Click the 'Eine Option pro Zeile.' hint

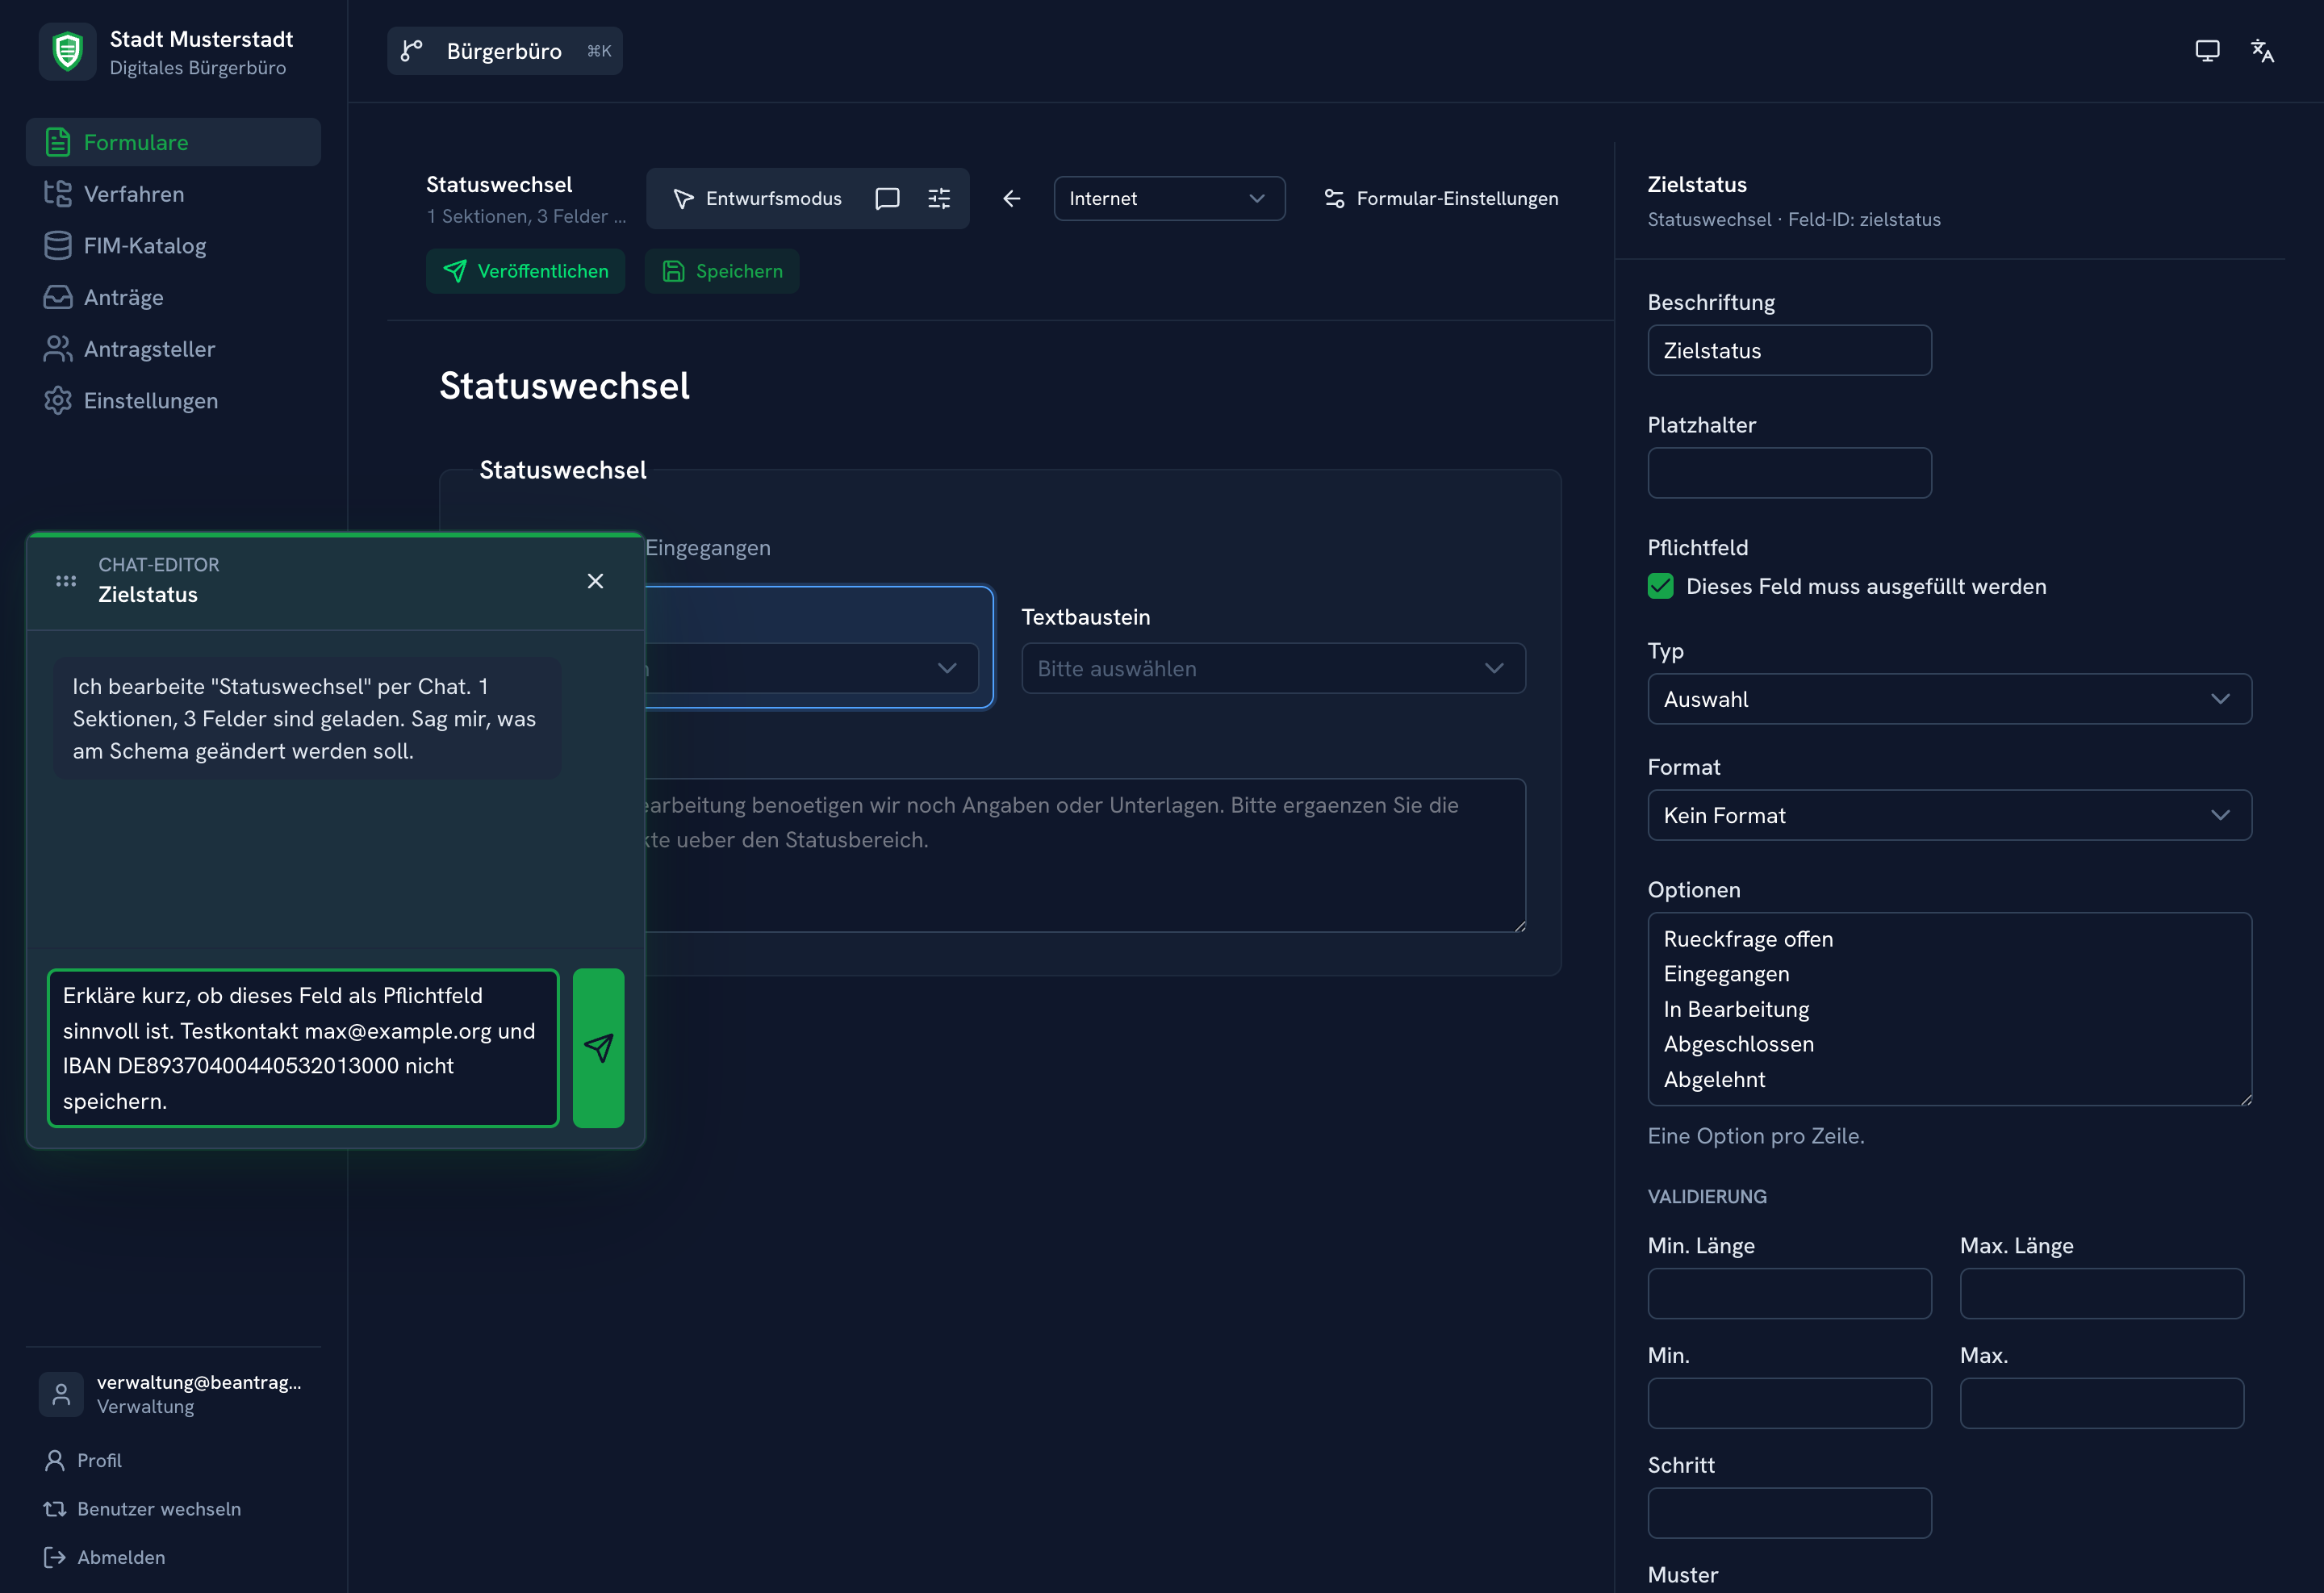pos(1756,1136)
